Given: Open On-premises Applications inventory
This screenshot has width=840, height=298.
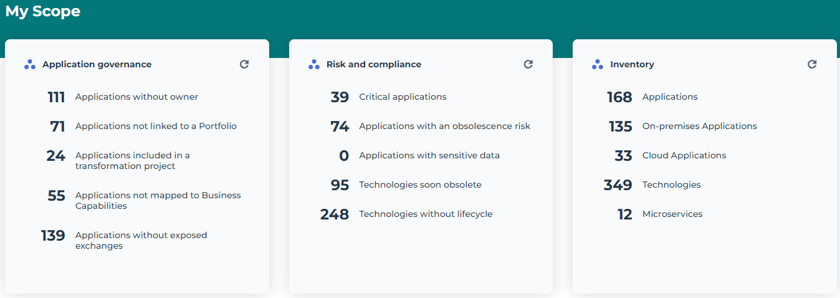Looking at the screenshot, I should (x=699, y=127).
